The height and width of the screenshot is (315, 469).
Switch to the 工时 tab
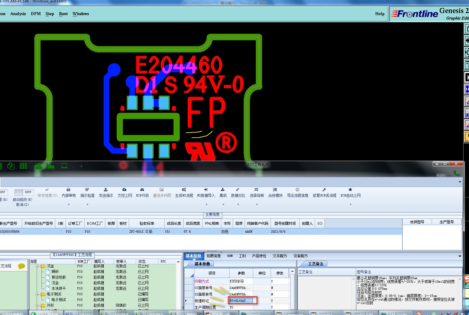click(242, 256)
